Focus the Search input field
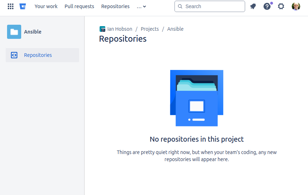This screenshot has width=308, height=195. coord(210,6)
